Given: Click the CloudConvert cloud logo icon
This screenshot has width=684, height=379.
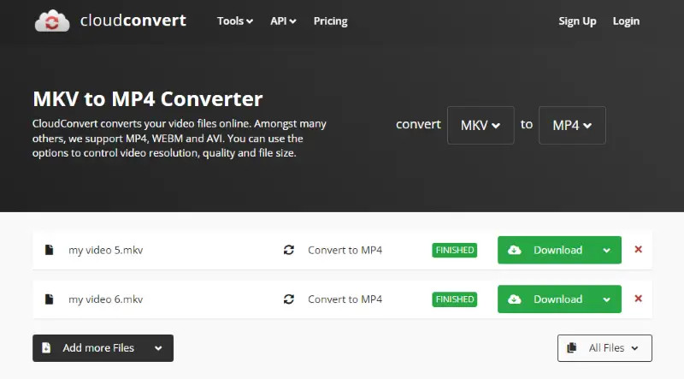Looking at the screenshot, I should click(52, 21).
